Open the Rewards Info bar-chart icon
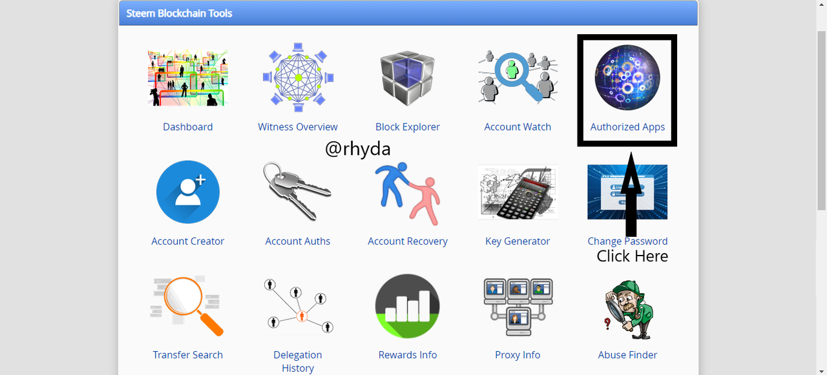Image resolution: width=827 pixels, height=375 pixels. click(408, 306)
